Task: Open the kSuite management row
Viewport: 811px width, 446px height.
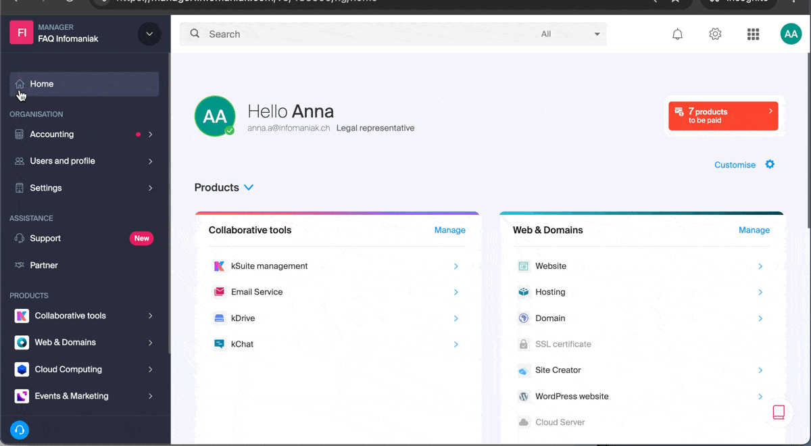Action: pos(337,266)
